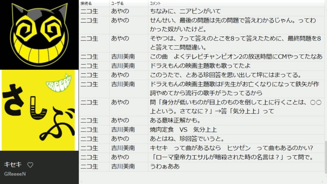
Task: Click user あやの on the このうたで row
Action: [x=120, y=75]
